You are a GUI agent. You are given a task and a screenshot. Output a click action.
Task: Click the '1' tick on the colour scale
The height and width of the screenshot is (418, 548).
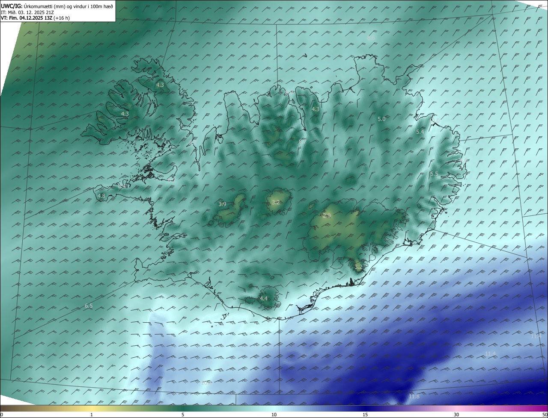(x=92, y=415)
